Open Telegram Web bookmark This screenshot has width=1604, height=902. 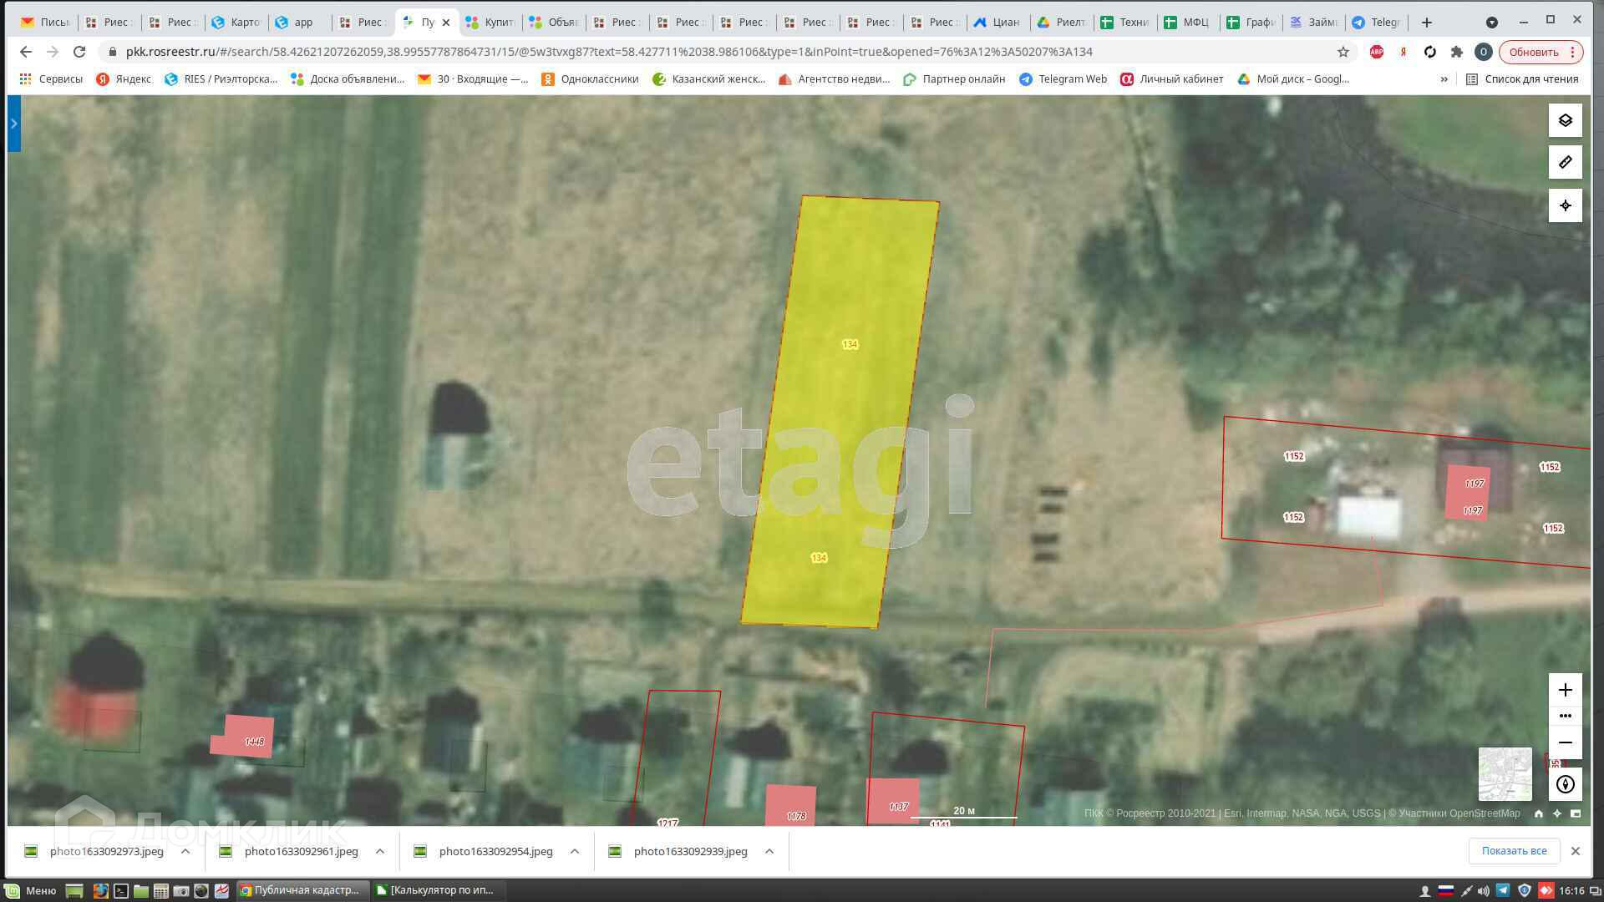(1063, 79)
